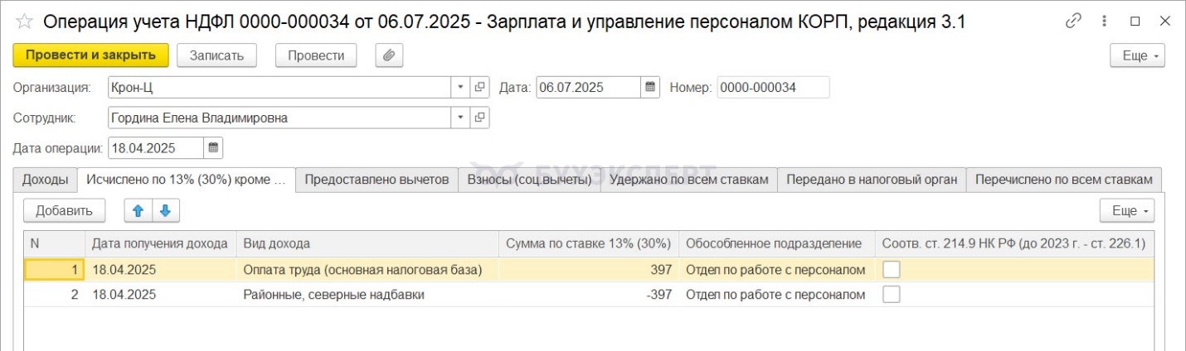This screenshot has height=351, width=1186.
Task: Open the top Еще dropdown menu
Action: [1137, 55]
